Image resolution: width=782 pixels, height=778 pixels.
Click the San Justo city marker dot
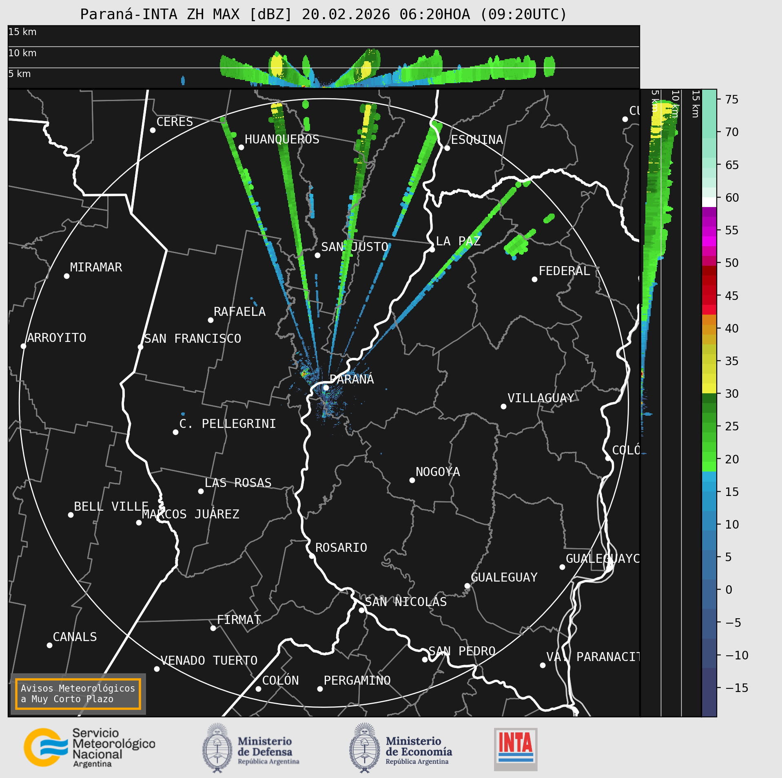tap(317, 255)
